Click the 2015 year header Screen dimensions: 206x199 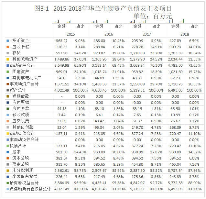[71, 34]
